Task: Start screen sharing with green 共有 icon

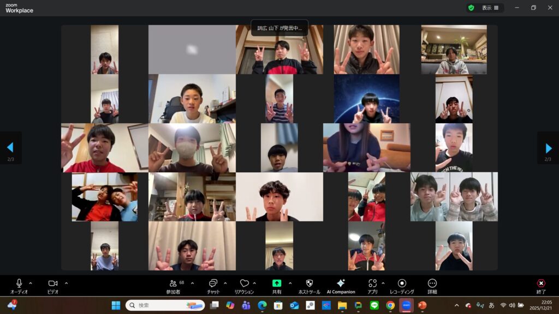Action: [x=277, y=283]
